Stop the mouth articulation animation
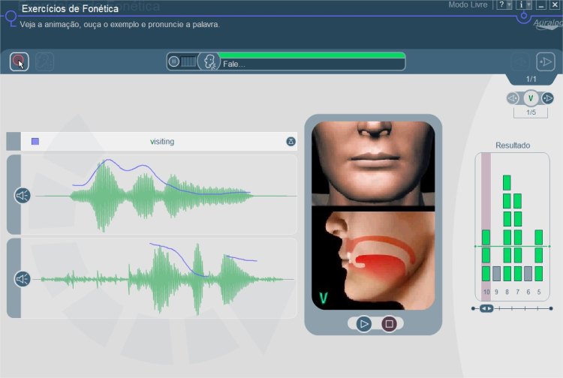Image resolution: width=563 pixels, height=378 pixels. point(389,324)
